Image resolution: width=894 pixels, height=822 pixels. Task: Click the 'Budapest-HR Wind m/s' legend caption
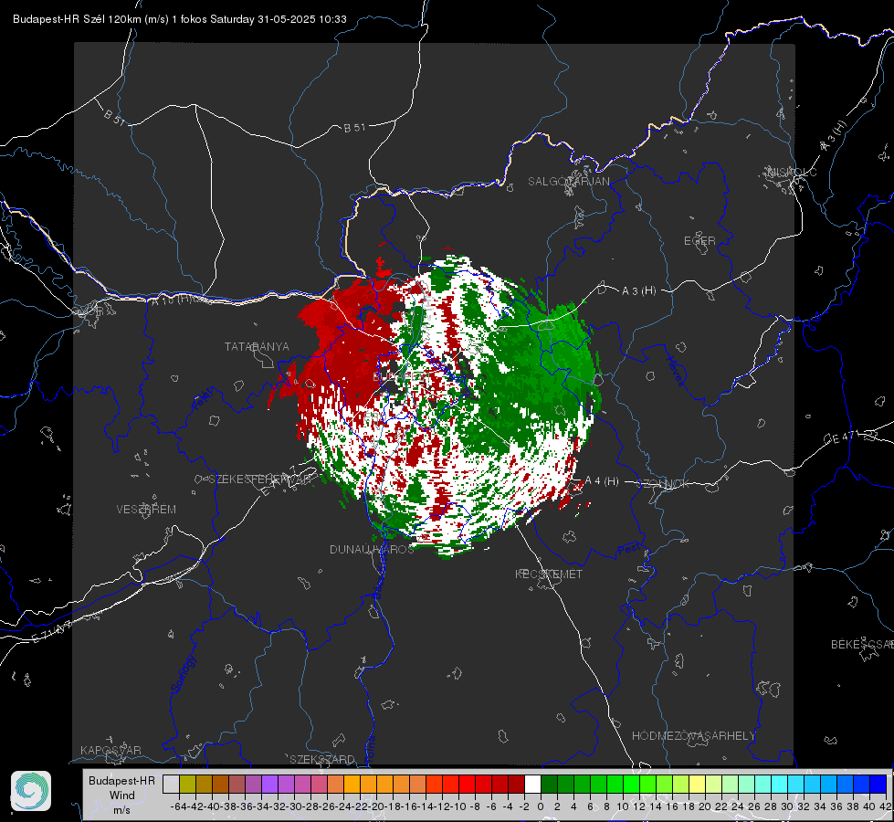(x=122, y=795)
